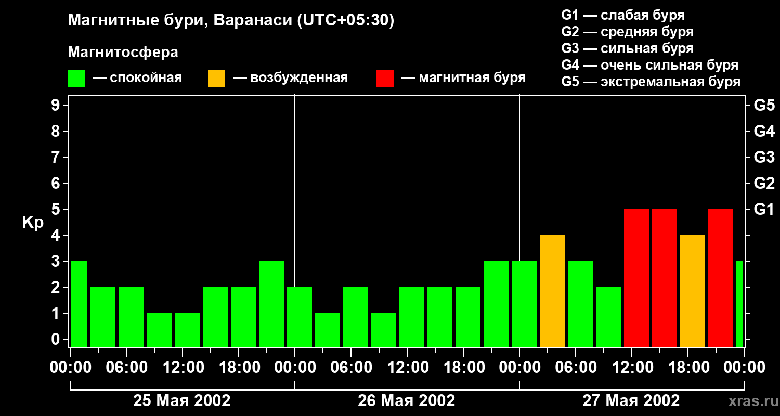This screenshot has width=780, height=416.
Task: Click the '0' value on the Kp axis
Action: (57, 340)
